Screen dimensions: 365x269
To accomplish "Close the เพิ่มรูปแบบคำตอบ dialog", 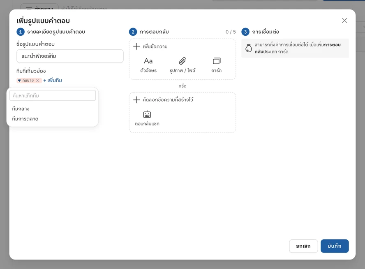I will (344, 21).
